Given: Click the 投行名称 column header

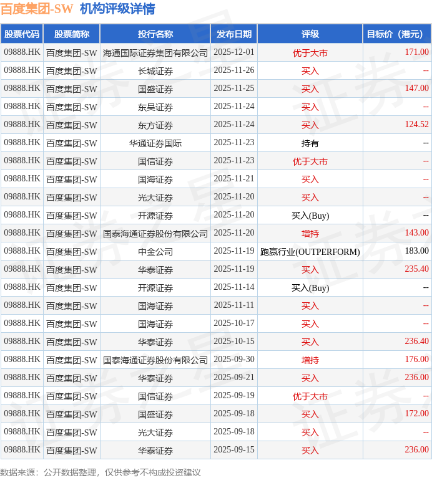Looking at the screenshot, I should click(155, 34).
